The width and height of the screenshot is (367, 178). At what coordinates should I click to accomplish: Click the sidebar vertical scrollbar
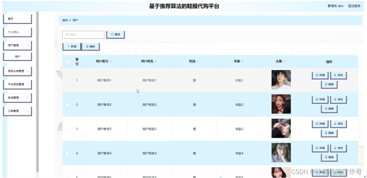(x=37, y=92)
